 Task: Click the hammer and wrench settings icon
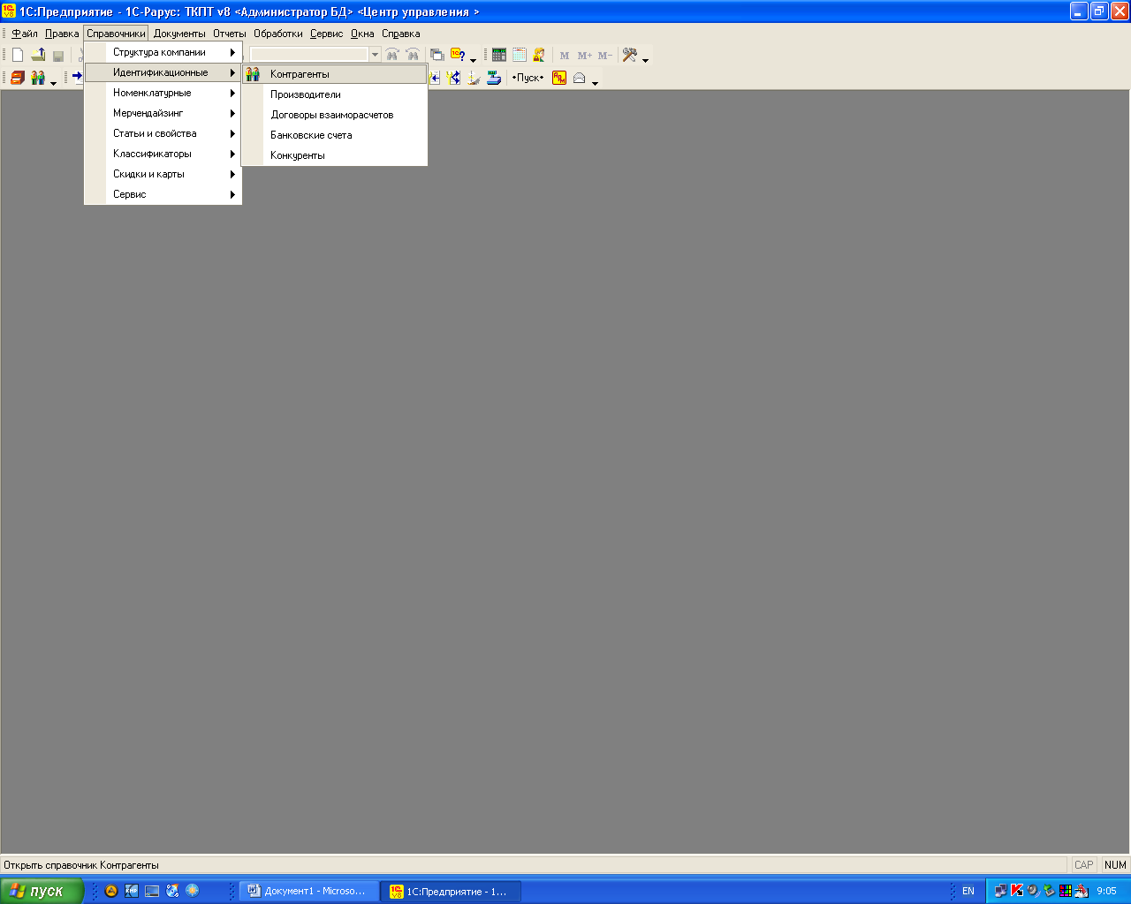tap(629, 55)
